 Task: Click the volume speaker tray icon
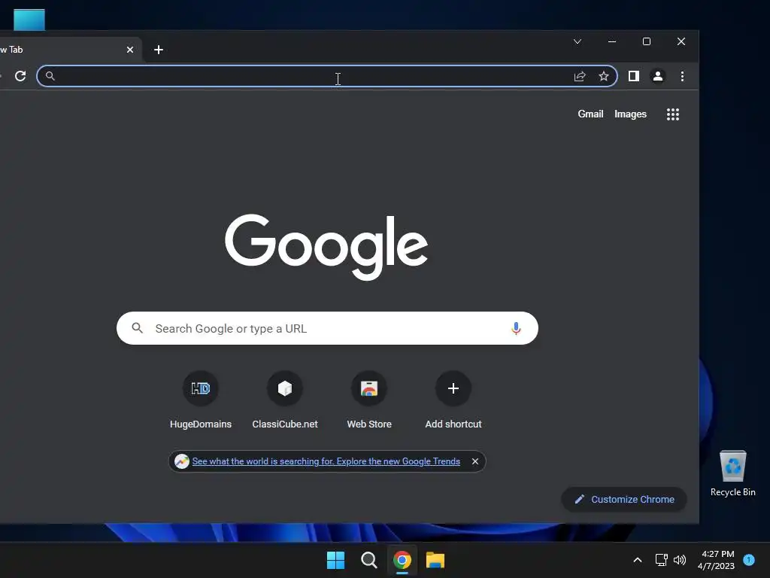(x=680, y=560)
